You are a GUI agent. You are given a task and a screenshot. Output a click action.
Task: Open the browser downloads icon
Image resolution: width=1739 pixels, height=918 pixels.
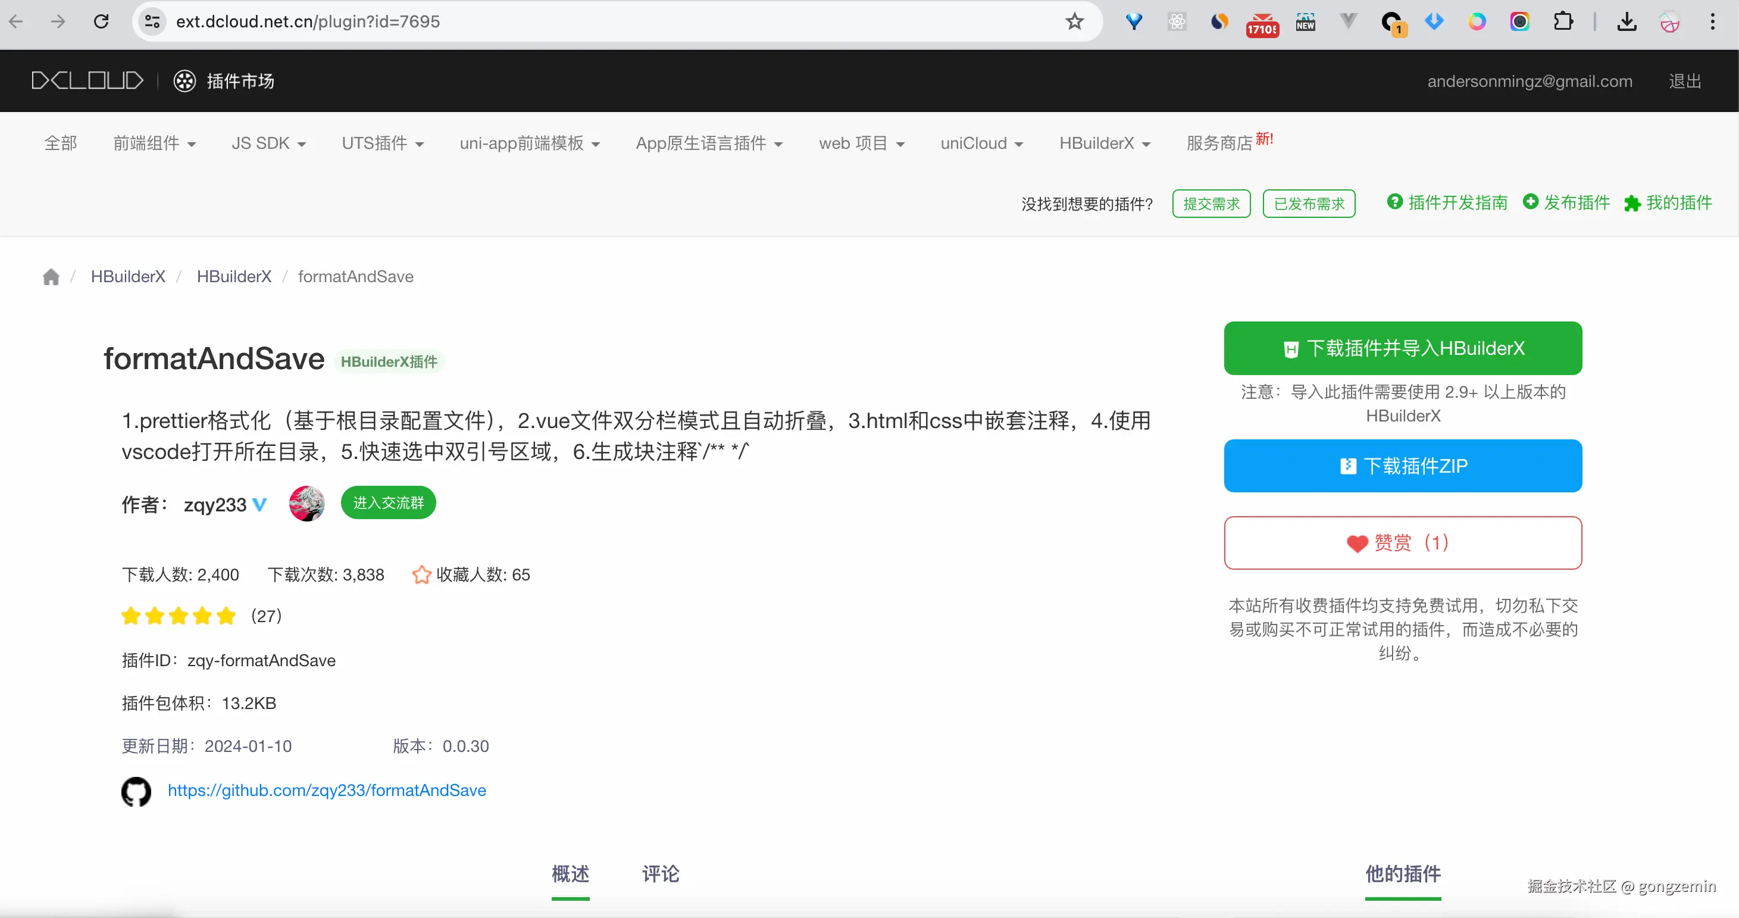[1627, 21]
